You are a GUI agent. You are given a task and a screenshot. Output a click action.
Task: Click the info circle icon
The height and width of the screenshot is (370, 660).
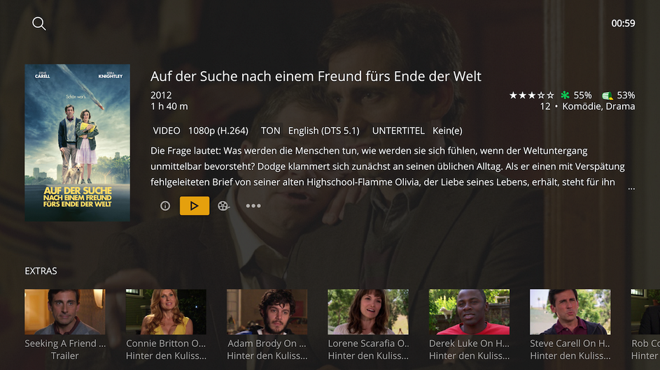tap(165, 206)
